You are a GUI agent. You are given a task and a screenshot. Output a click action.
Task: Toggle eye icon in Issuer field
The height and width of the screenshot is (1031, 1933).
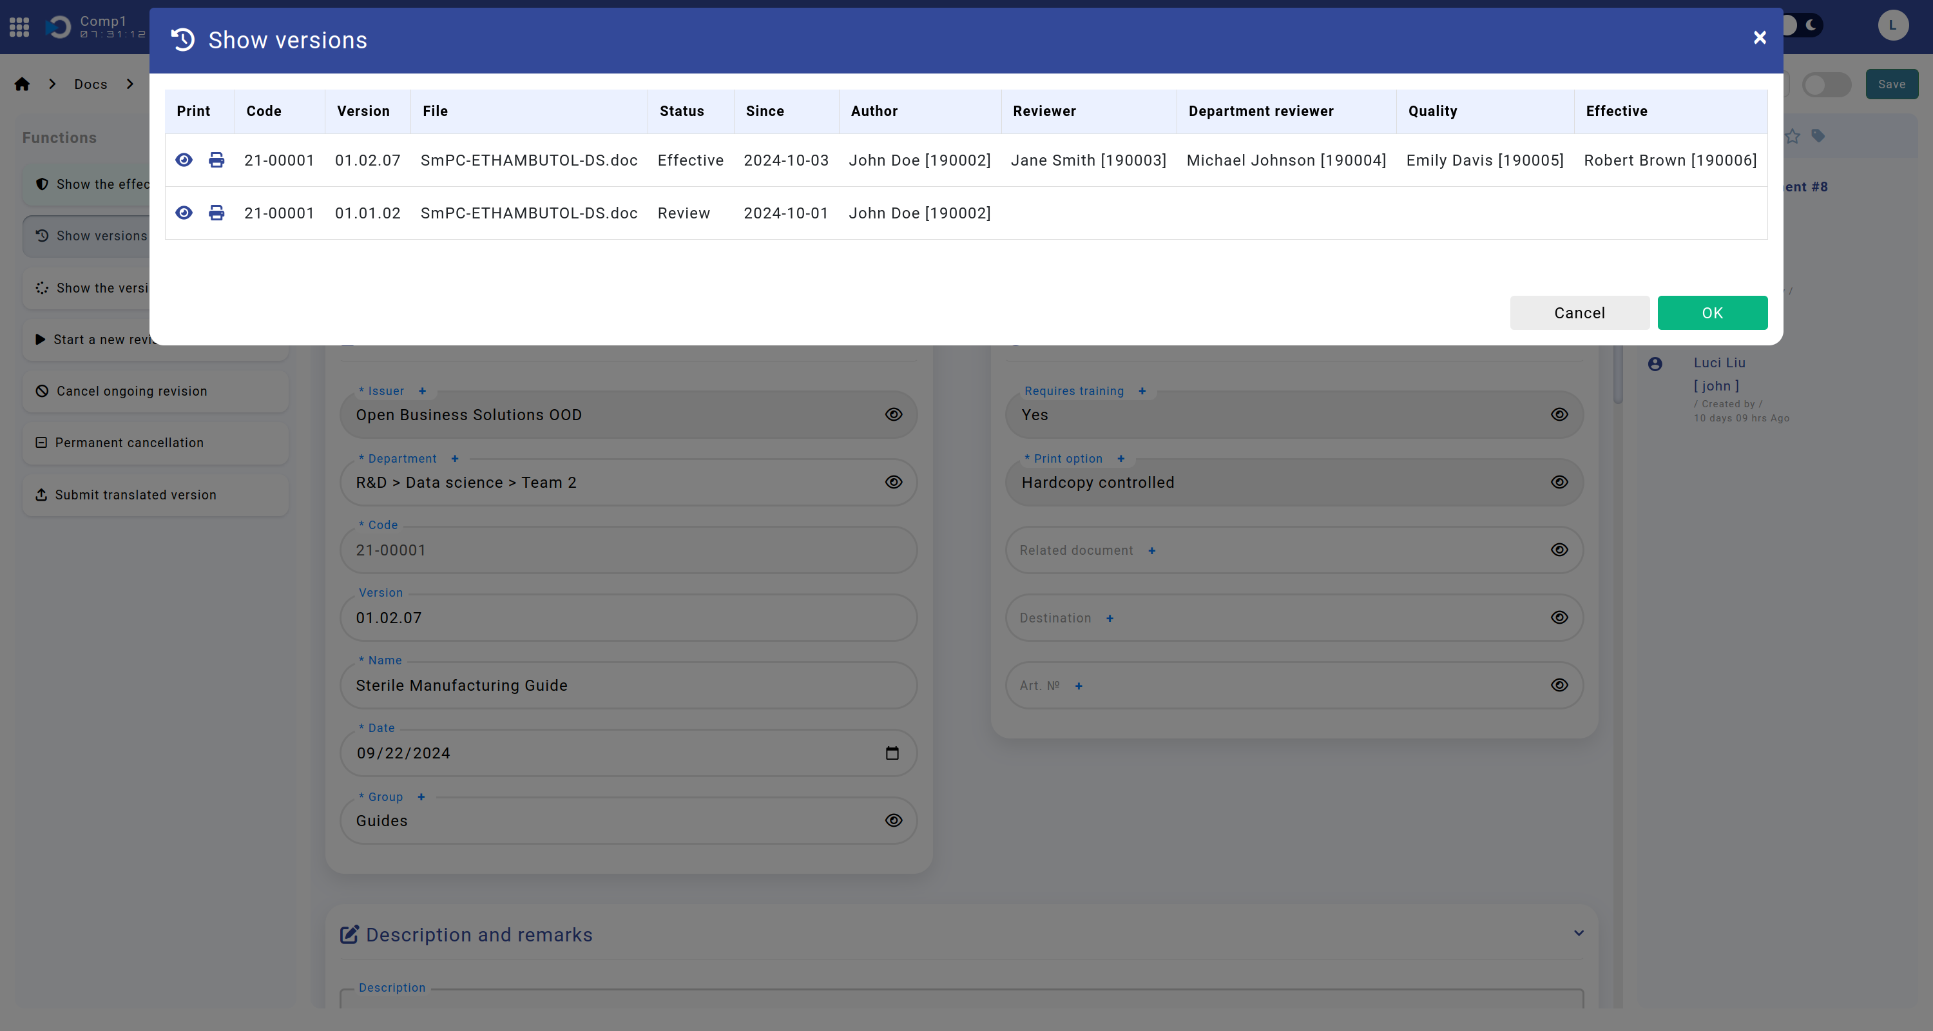[x=894, y=414]
